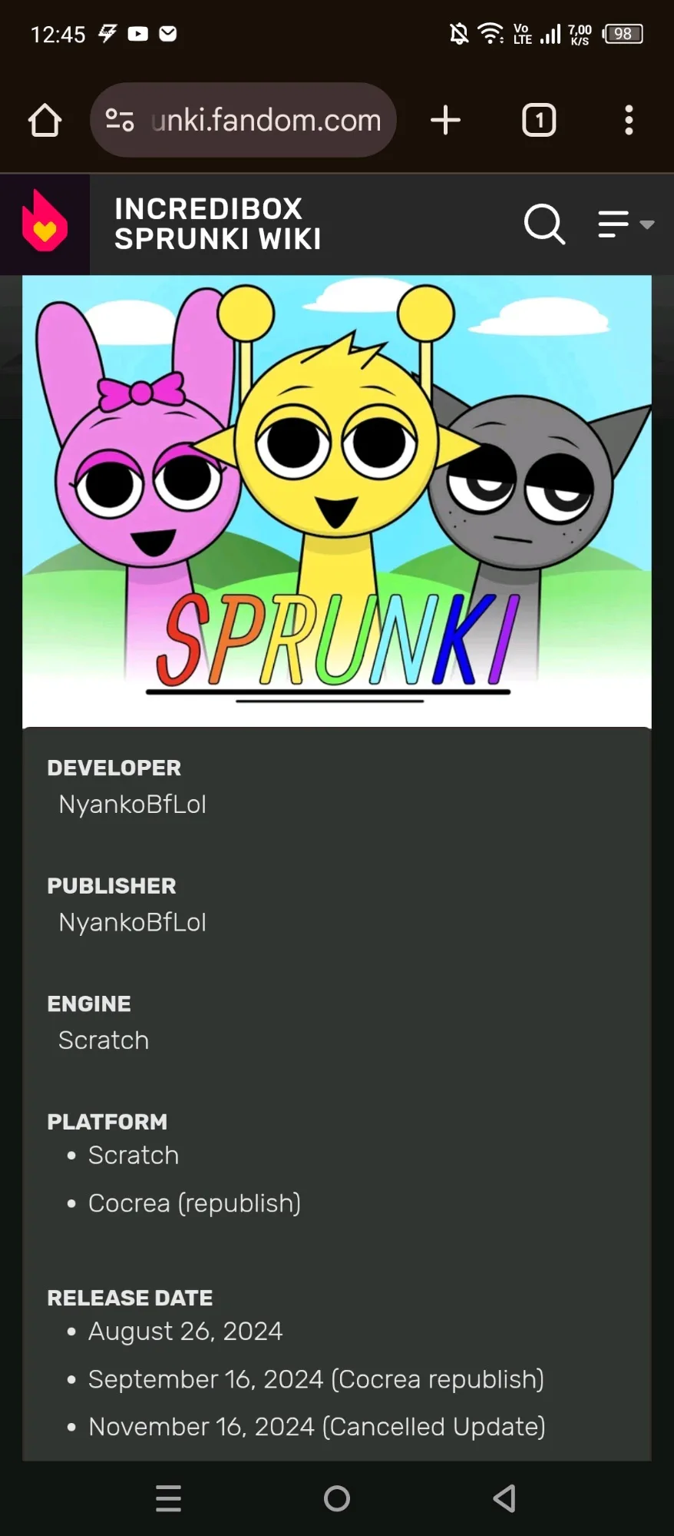Open a new tab with plus icon
The image size is (674, 1536).
click(445, 121)
